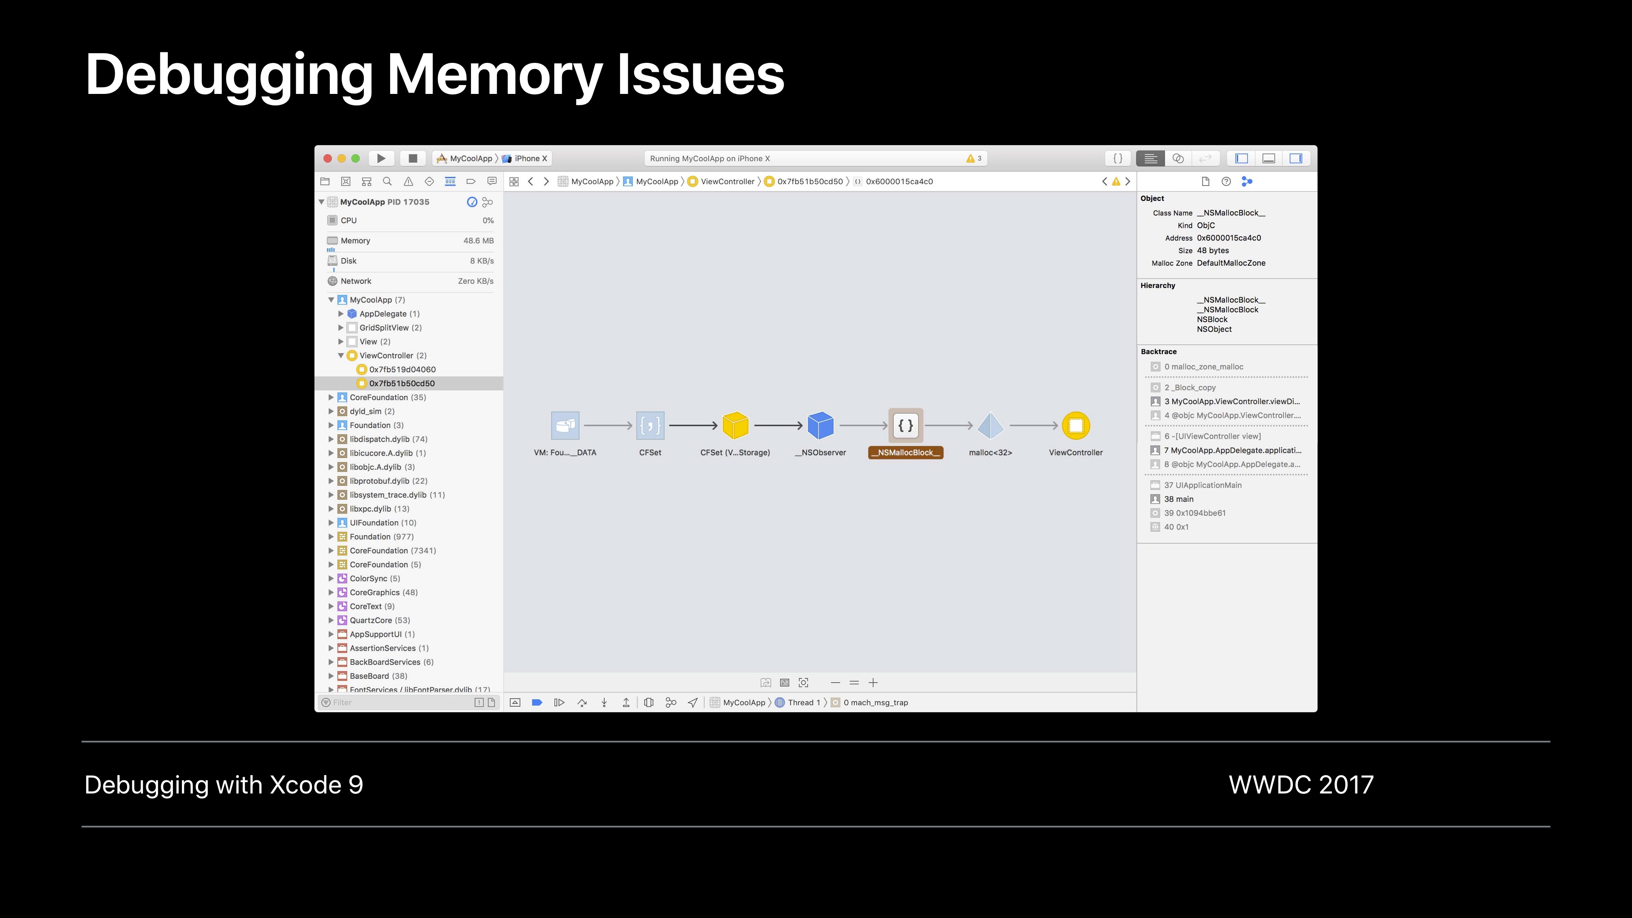The height and width of the screenshot is (918, 1632).
Task: Select instance 0x7fb519d04060 in navigator
Action: [402, 370]
